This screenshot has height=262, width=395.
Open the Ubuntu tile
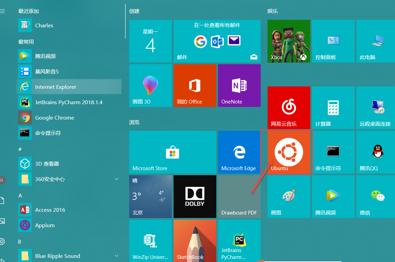coord(289,152)
